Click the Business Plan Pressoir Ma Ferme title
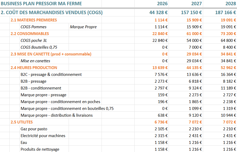 tap(41, 4)
